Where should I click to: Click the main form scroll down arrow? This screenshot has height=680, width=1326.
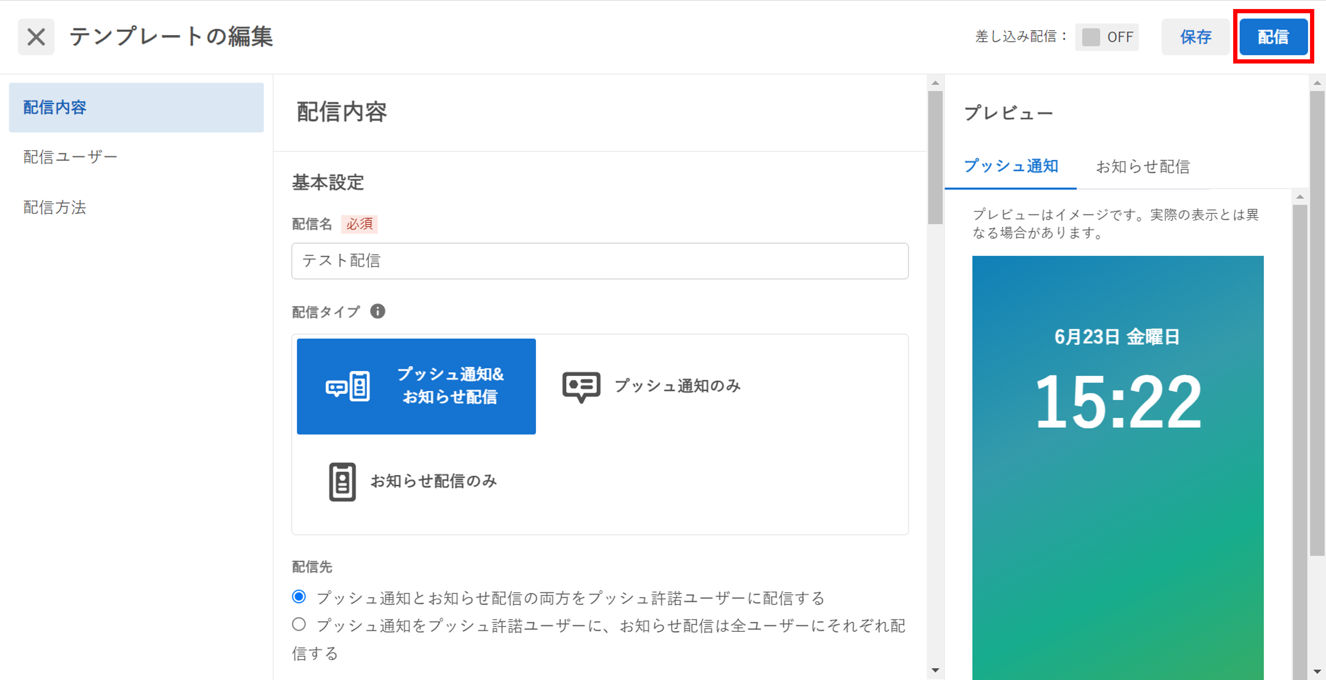click(x=935, y=670)
